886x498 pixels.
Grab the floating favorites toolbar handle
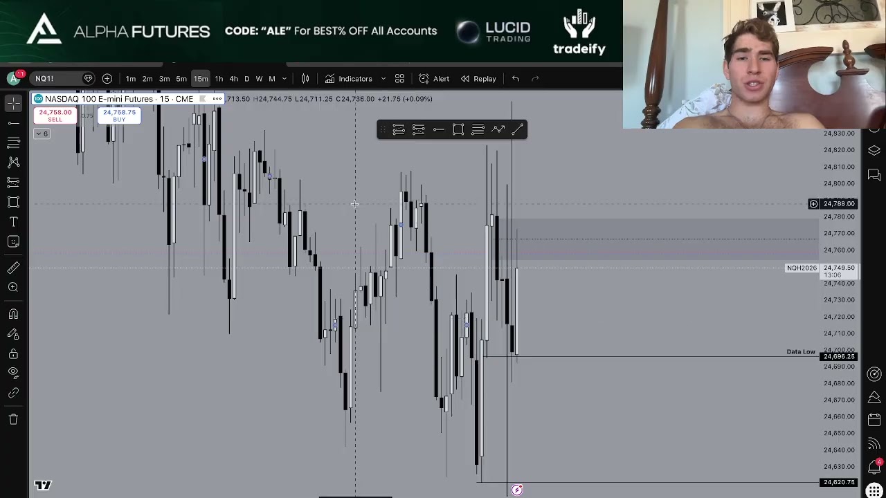(383, 129)
